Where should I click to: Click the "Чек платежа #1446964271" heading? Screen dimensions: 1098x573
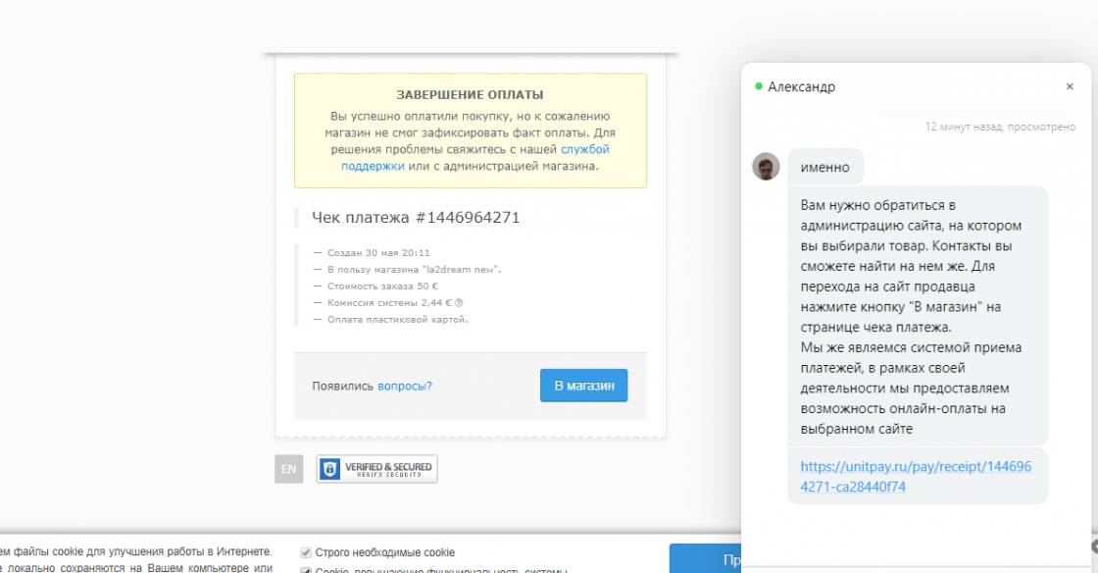416,217
